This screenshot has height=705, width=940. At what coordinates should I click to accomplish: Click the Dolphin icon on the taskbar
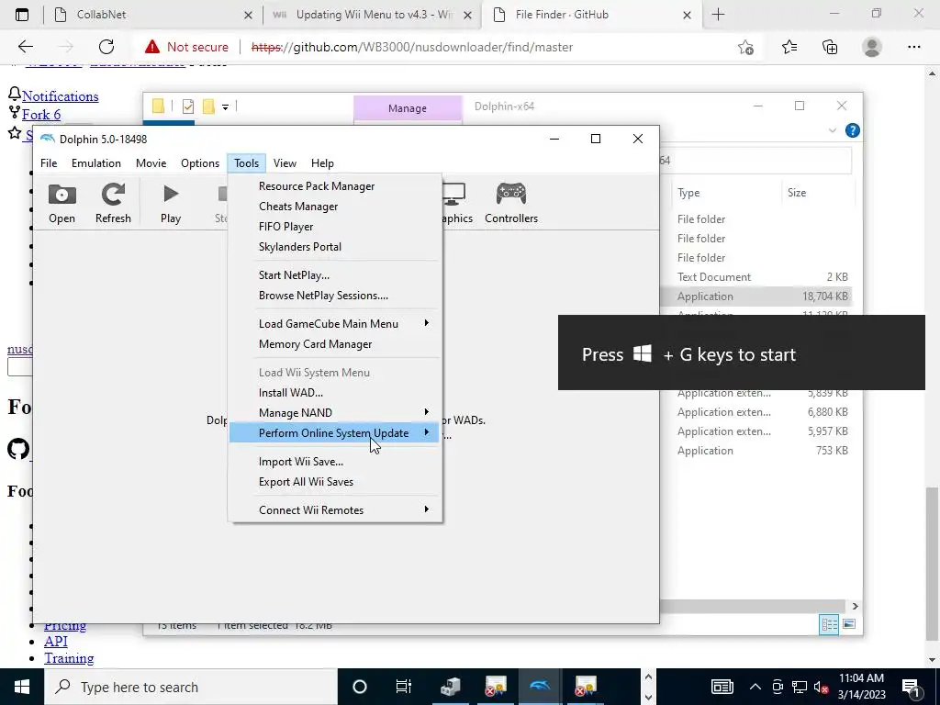540,687
